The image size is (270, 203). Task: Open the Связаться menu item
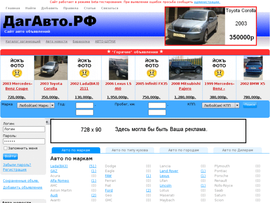pyautogui.click(x=110, y=8)
